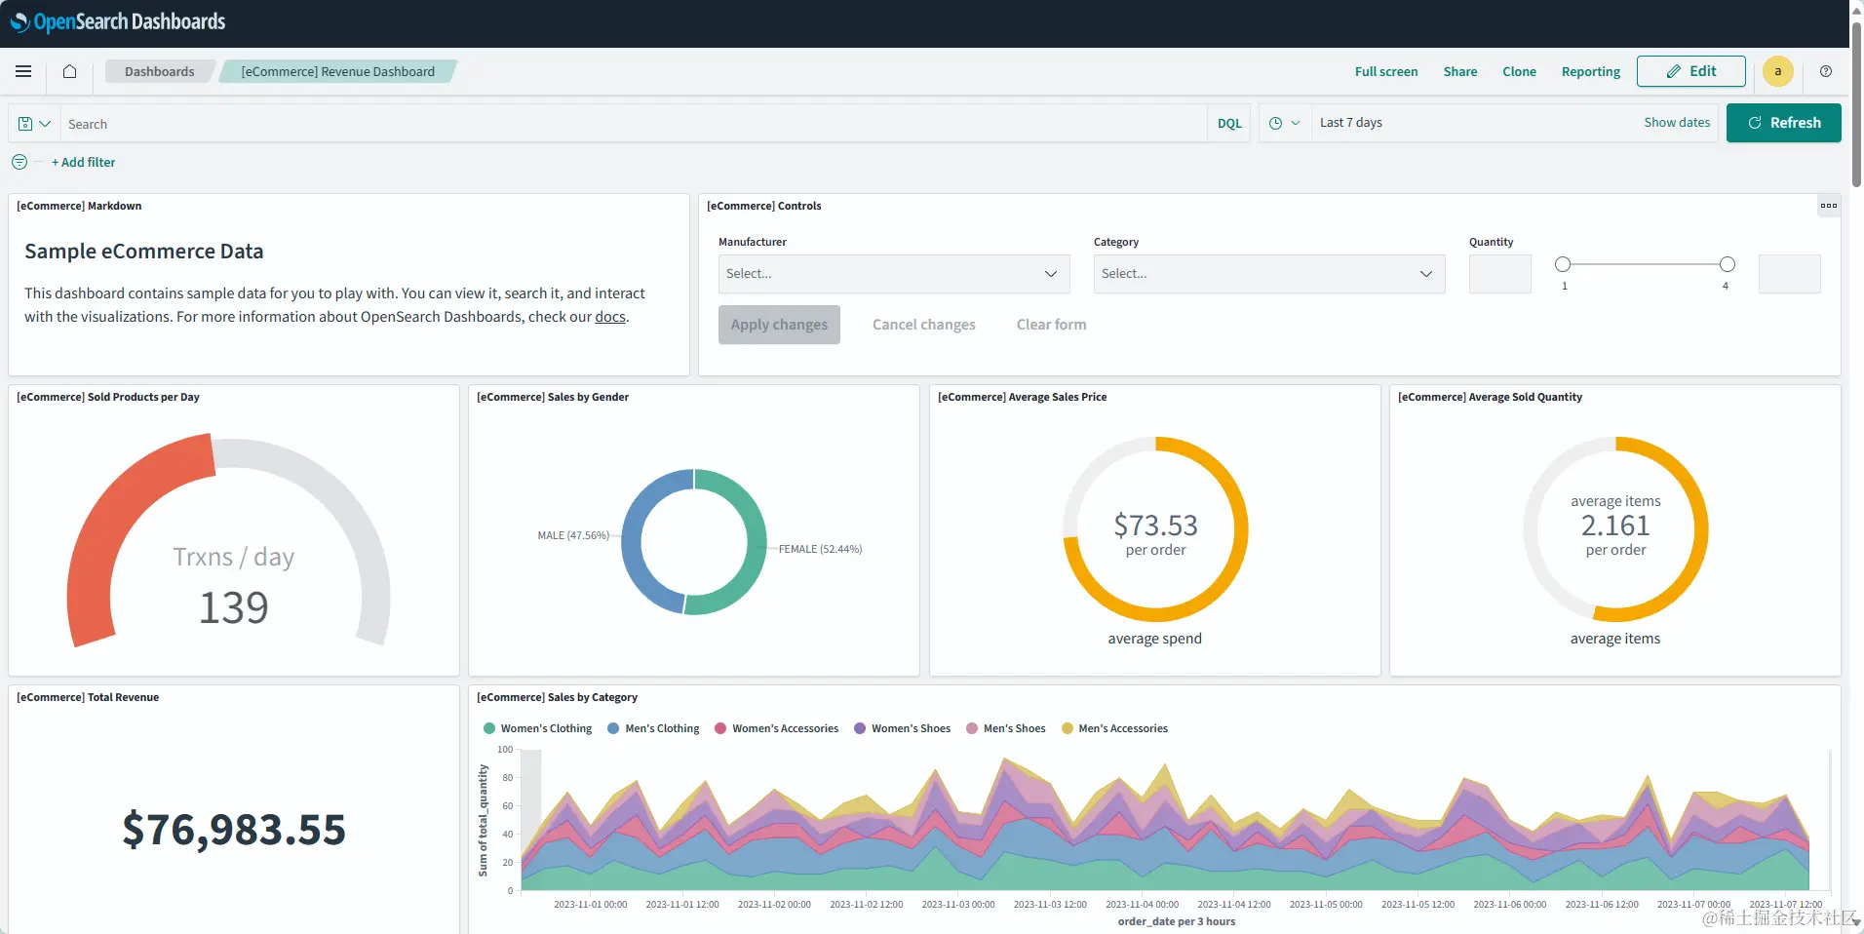Open the Dashboards breadcrumb

point(160,71)
